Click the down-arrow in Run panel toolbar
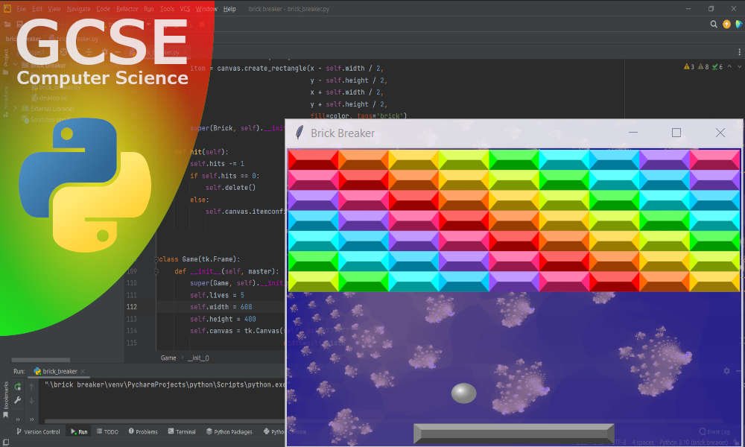745x447 pixels. tap(31, 401)
